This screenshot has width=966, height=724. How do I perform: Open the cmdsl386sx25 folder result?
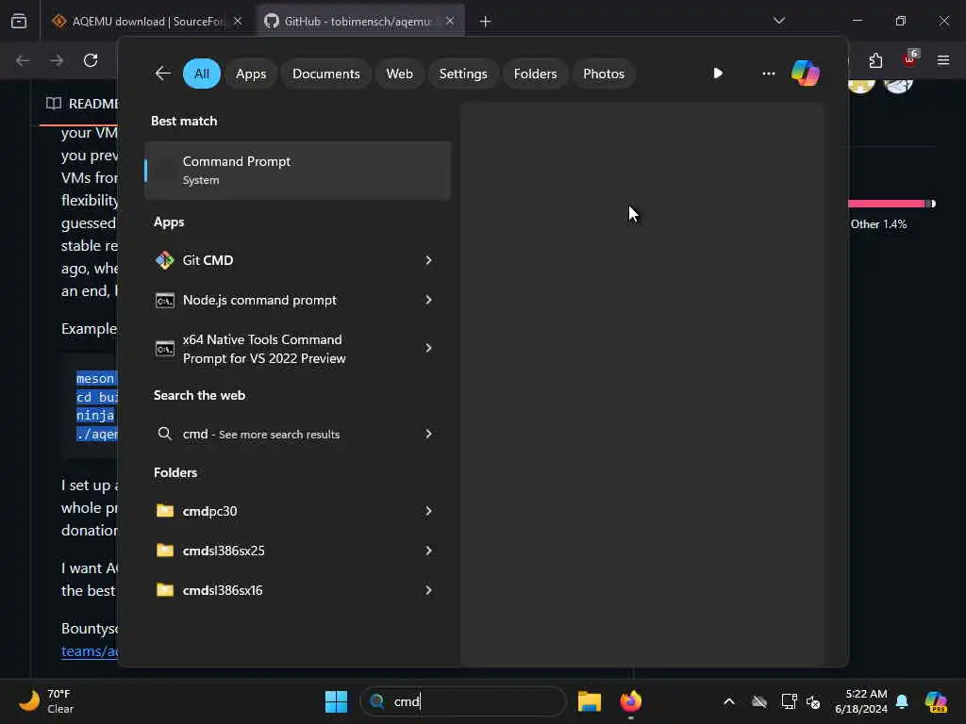tap(297, 551)
